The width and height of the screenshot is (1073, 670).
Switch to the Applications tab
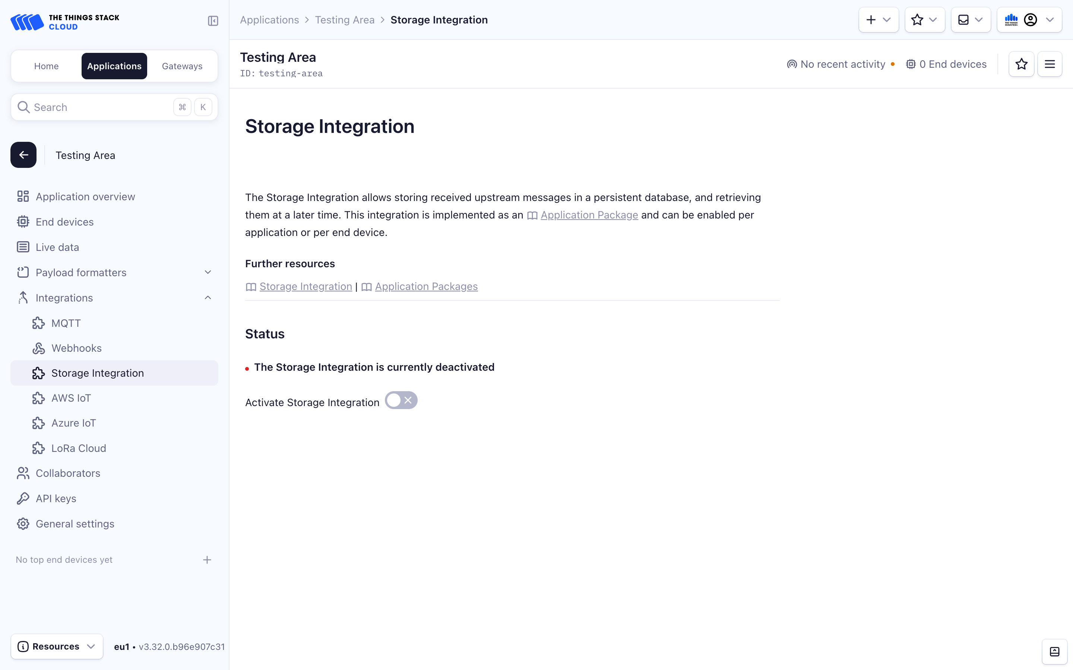[114, 66]
